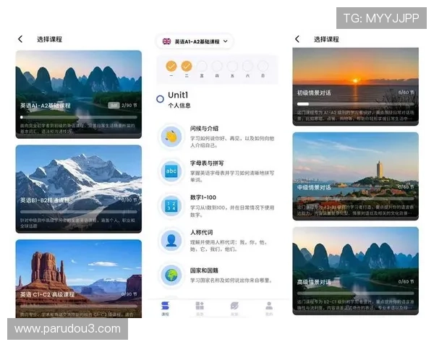Select the empty day circle for 五

tap(232, 66)
